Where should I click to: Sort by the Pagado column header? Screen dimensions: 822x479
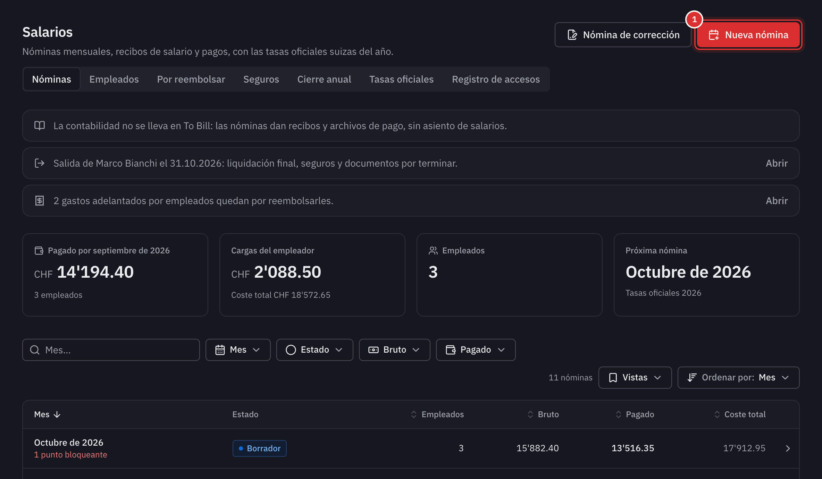click(635, 414)
